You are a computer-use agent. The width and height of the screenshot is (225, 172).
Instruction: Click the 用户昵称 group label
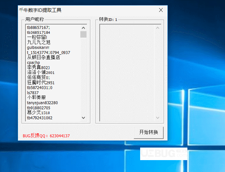coord(34,19)
